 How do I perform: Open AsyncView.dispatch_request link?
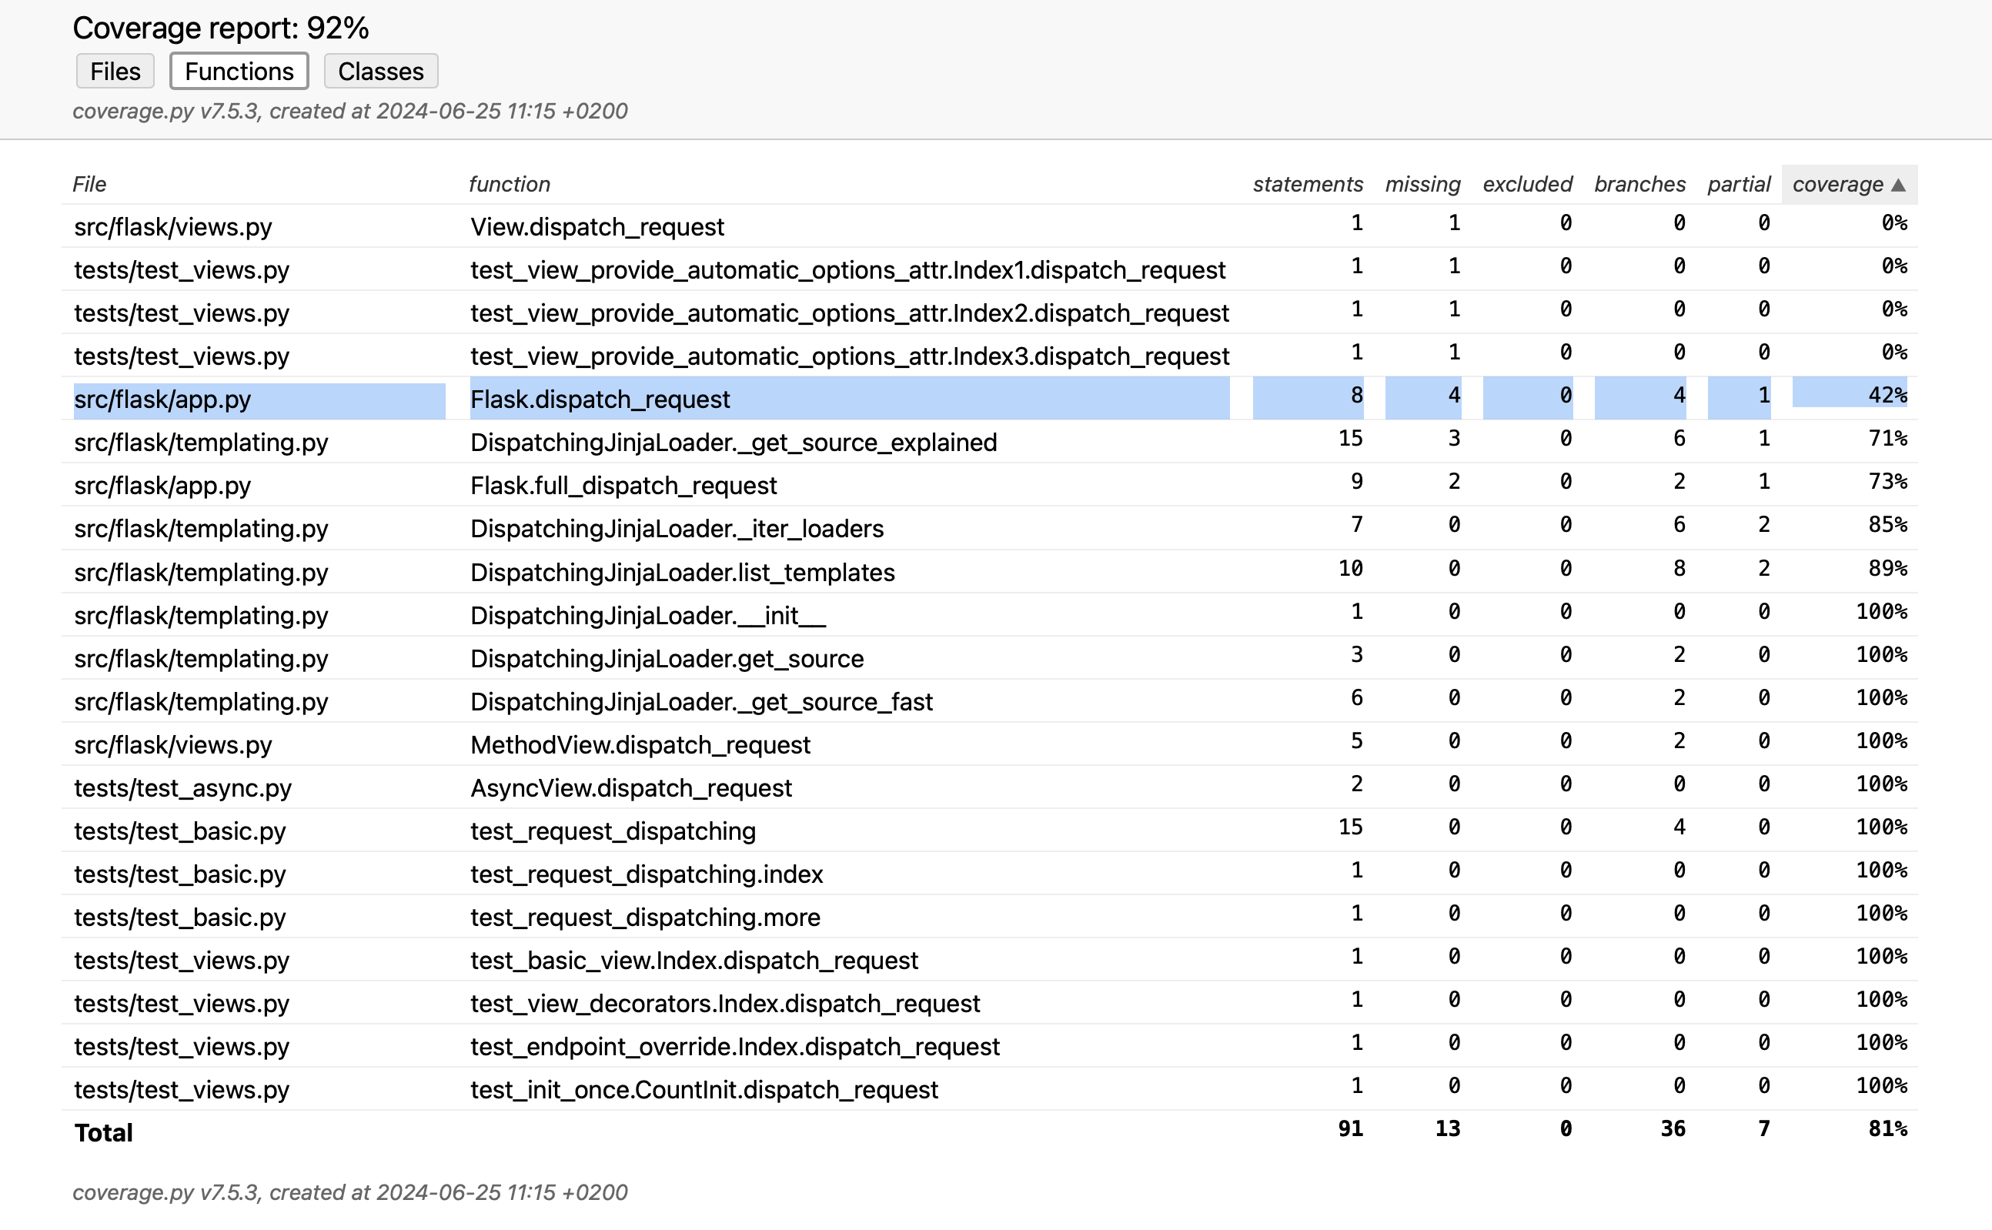tap(631, 788)
